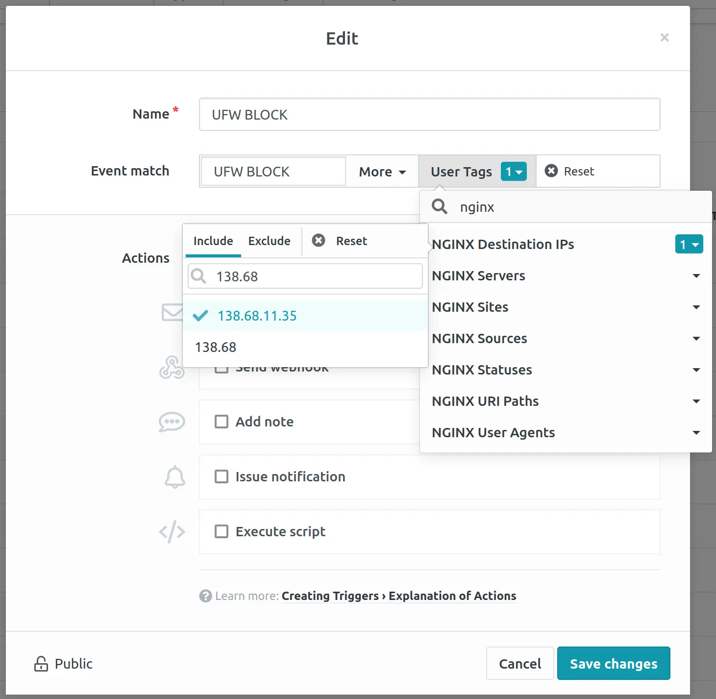Enable the Issue notification checkbox

coord(222,476)
